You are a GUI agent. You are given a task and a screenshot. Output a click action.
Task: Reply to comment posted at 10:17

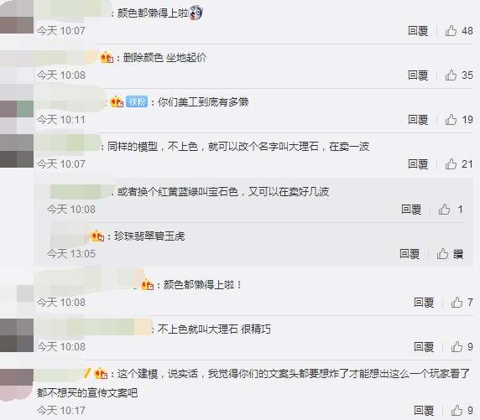tap(424, 410)
